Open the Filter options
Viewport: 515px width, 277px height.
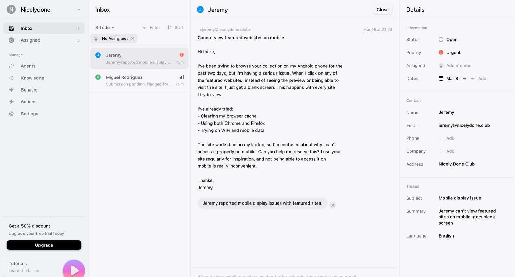point(151,27)
